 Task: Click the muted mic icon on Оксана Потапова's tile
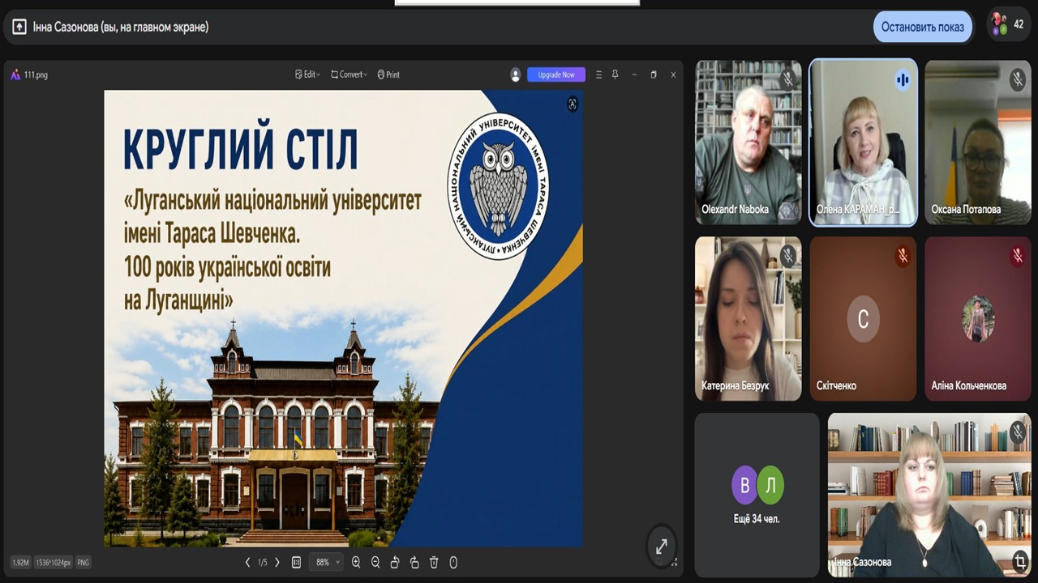pyautogui.click(x=1018, y=79)
